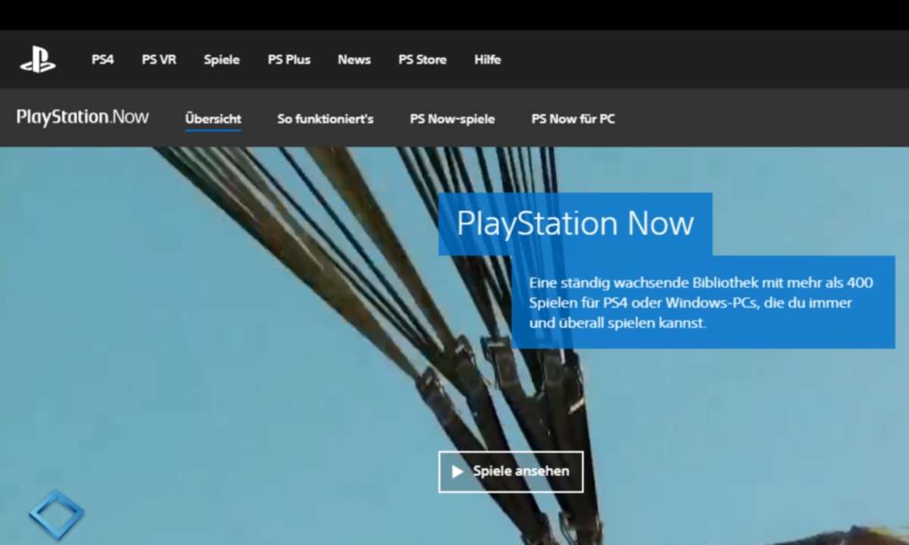Open the PS Store menu item

tap(423, 60)
